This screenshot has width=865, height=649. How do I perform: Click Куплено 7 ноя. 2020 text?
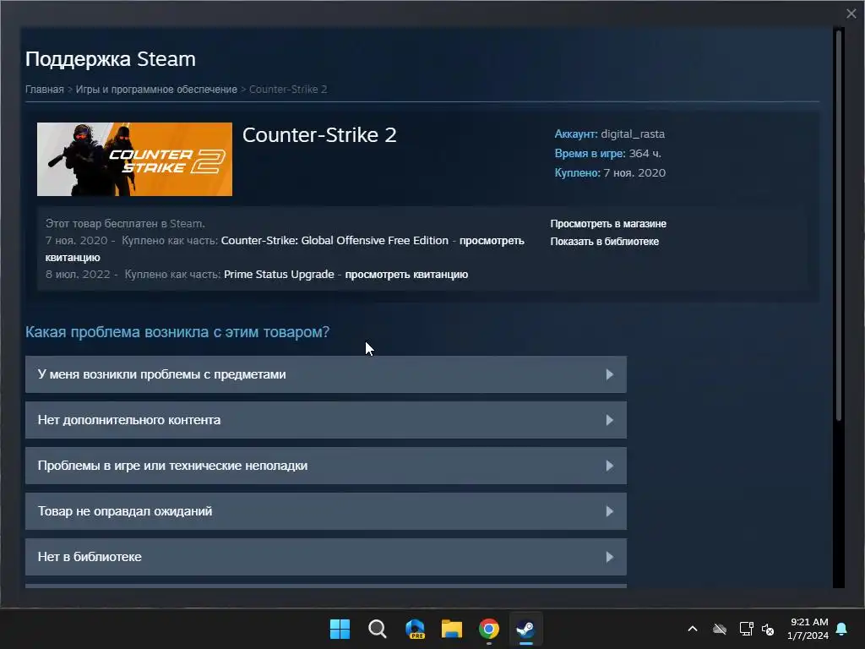610,172
